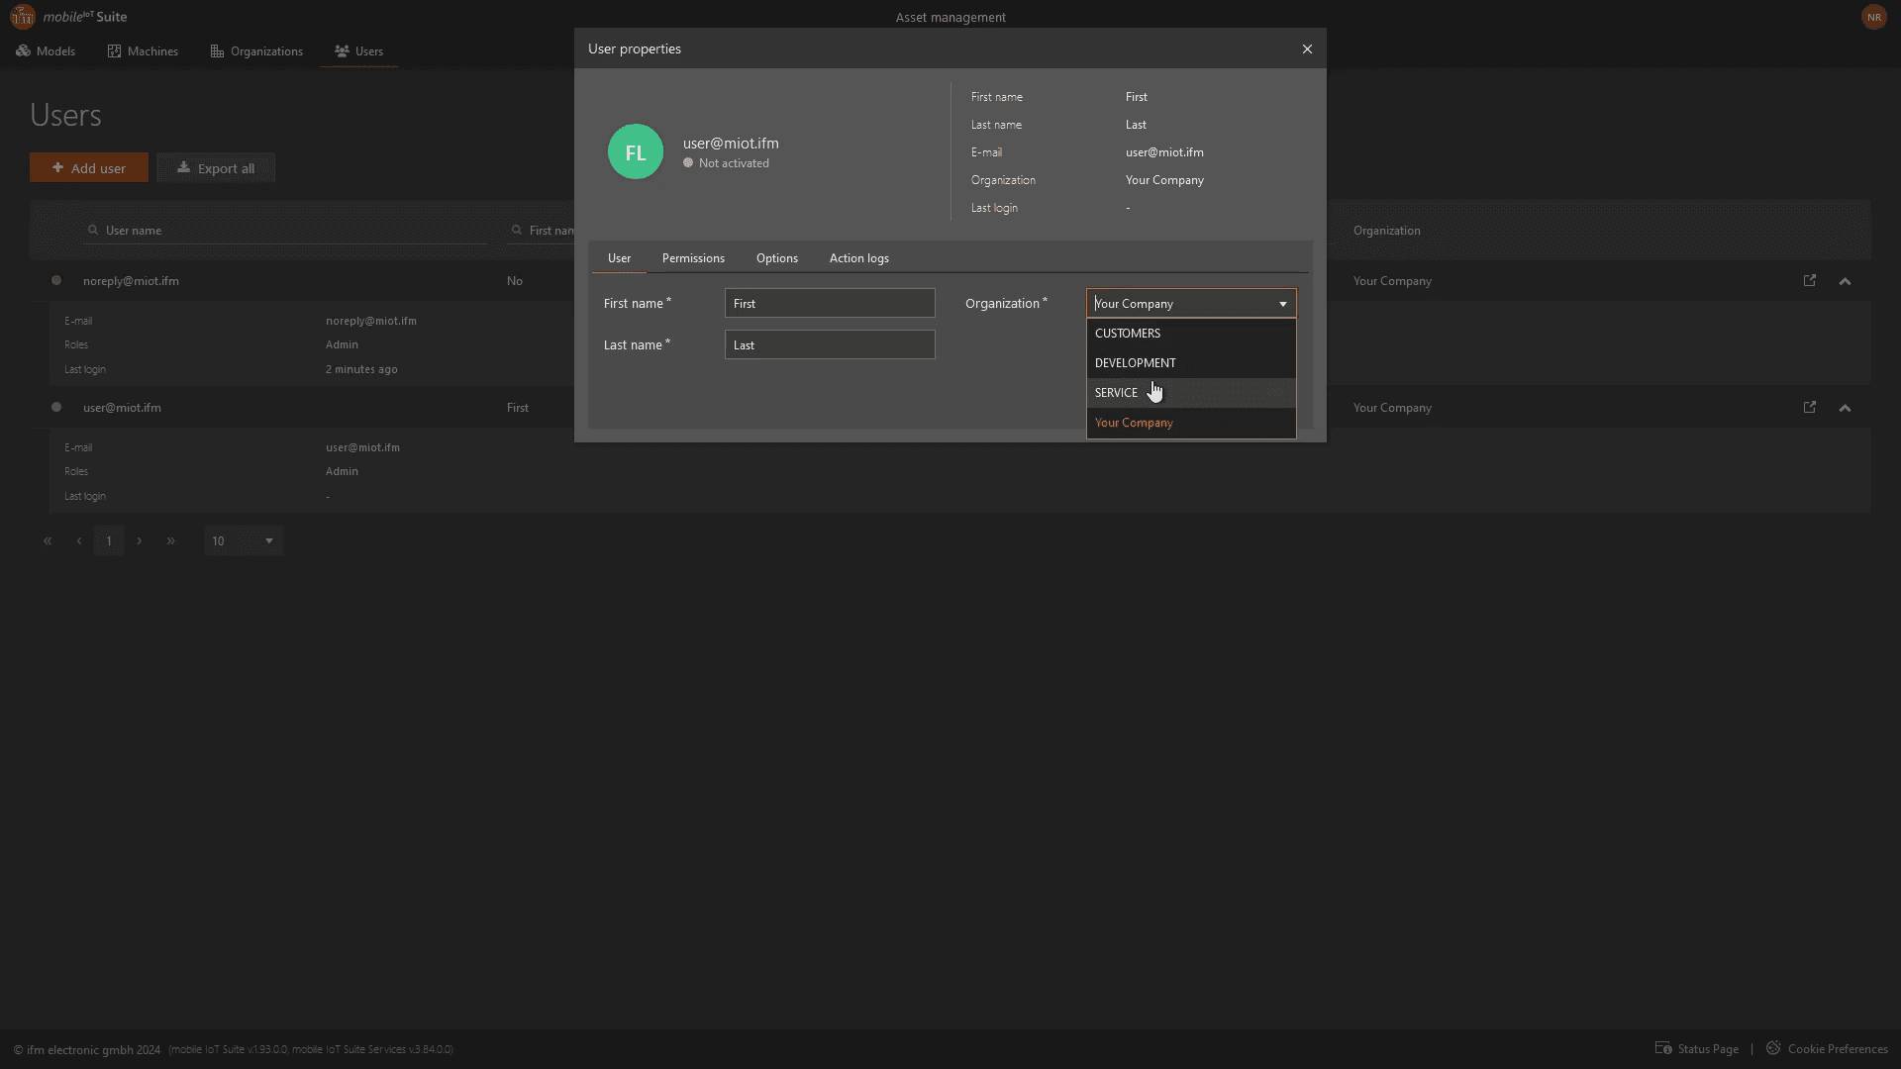
Task: Click the Export all button
Action: click(x=216, y=168)
